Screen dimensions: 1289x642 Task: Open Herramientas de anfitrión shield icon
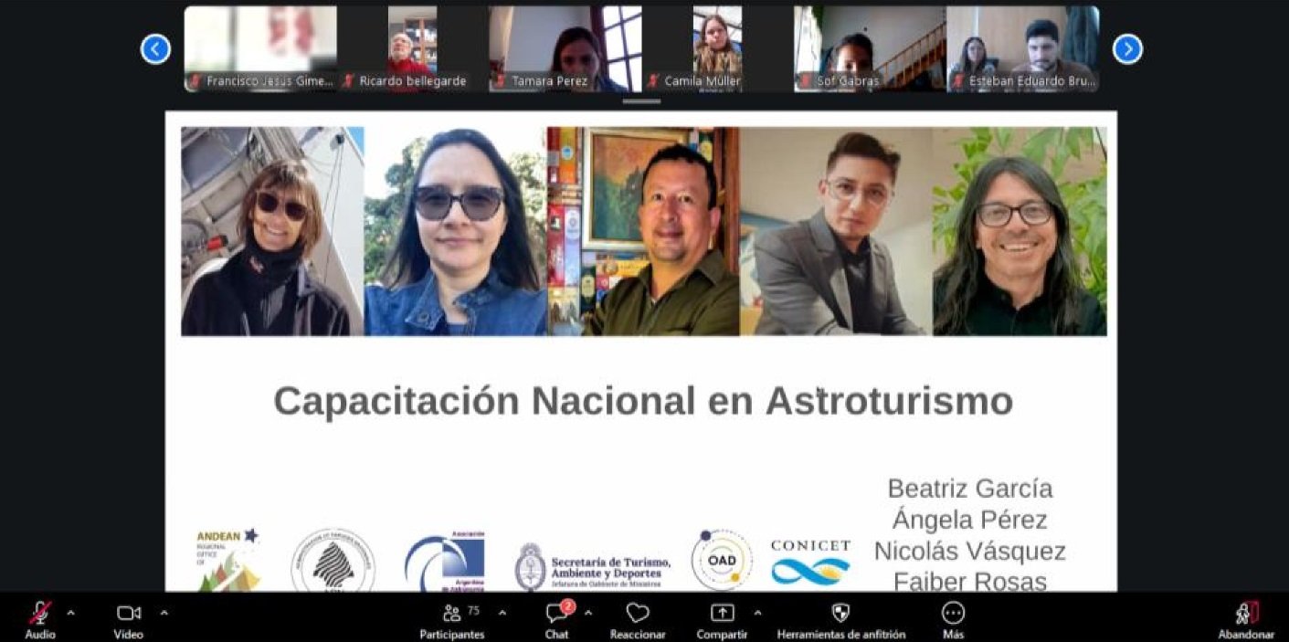tap(840, 613)
